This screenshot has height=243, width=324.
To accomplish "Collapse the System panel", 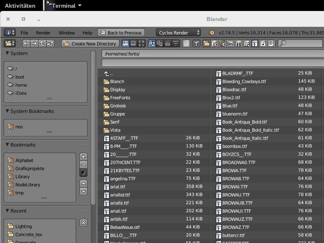I will click(7, 53).
